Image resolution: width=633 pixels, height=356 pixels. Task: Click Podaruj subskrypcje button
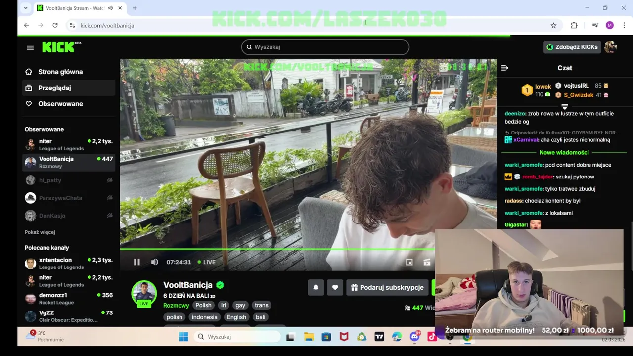[387, 287]
